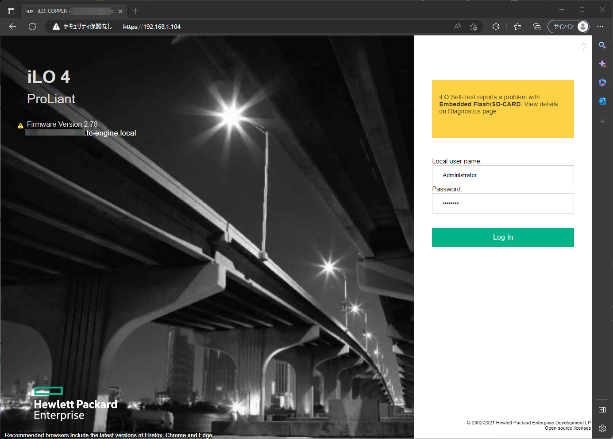Open a new tab with plus button
The image size is (613, 439).
135,11
